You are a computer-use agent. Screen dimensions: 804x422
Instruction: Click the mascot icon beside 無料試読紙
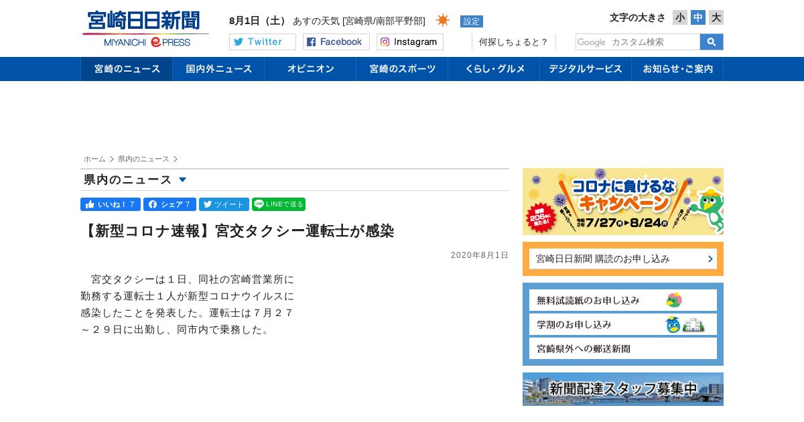[674, 300]
